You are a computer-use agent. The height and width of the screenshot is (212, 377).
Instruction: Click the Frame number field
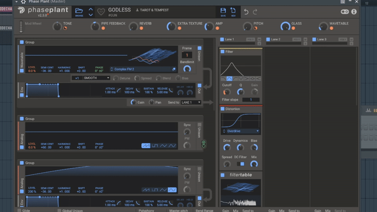[x=187, y=55]
